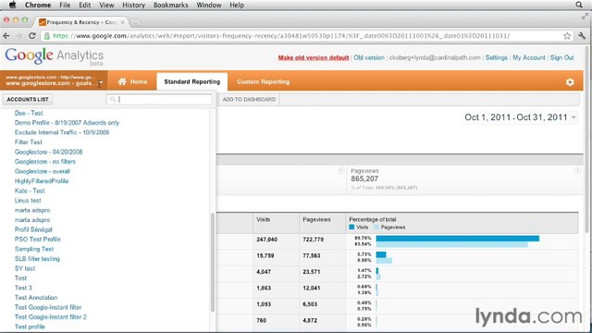Viewport: 592px width, 333px height.
Task: Select the Kate - Test profile
Action: (30, 191)
